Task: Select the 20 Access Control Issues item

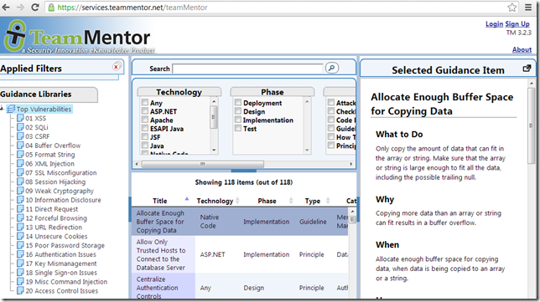Action: (x=62, y=291)
